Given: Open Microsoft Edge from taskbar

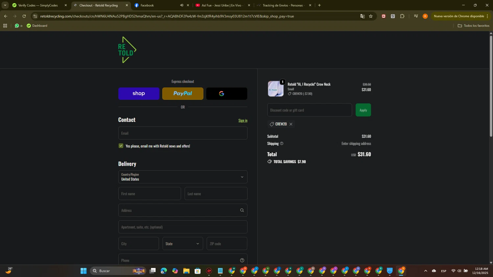Looking at the screenshot, I should tap(164, 271).
